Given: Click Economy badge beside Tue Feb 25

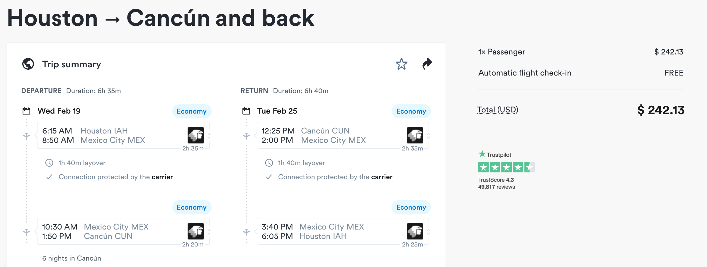Looking at the screenshot, I should [411, 111].
